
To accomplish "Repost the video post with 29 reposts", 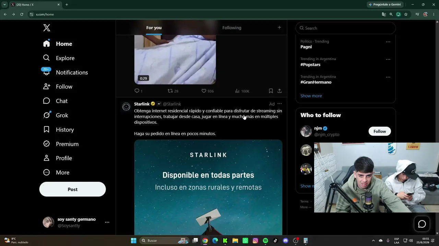I will coord(173,91).
